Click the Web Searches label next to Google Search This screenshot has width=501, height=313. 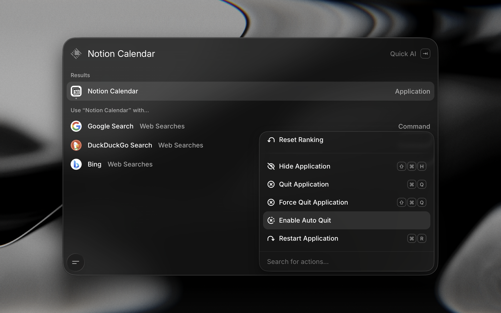click(162, 126)
